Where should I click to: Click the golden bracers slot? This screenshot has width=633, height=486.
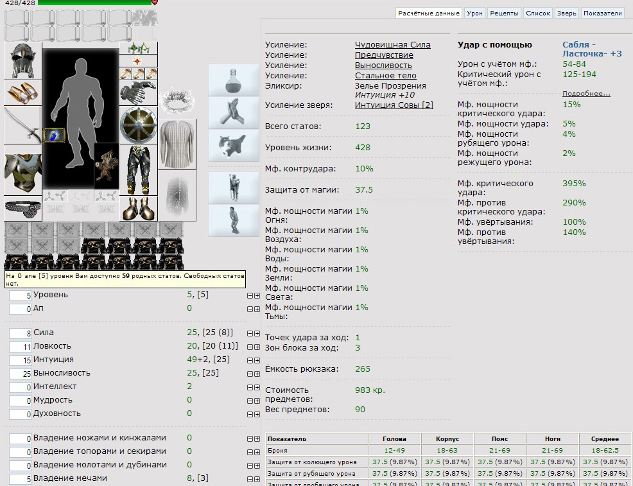[x=23, y=93]
